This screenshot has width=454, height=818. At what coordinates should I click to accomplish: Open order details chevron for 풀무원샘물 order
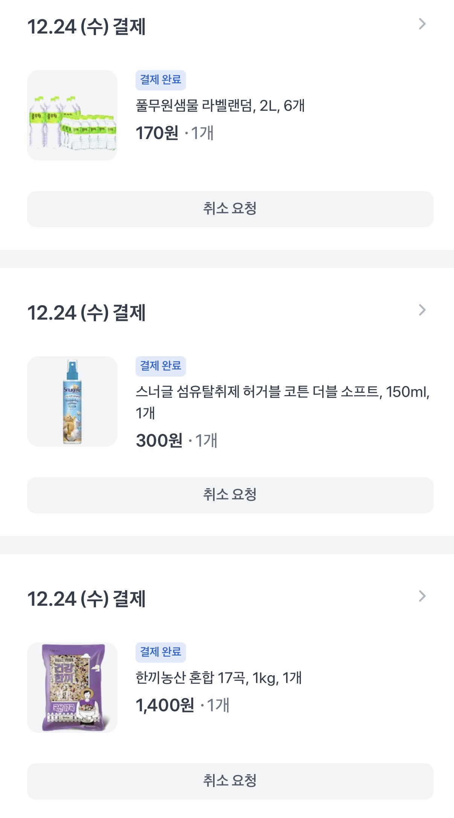(x=422, y=24)
